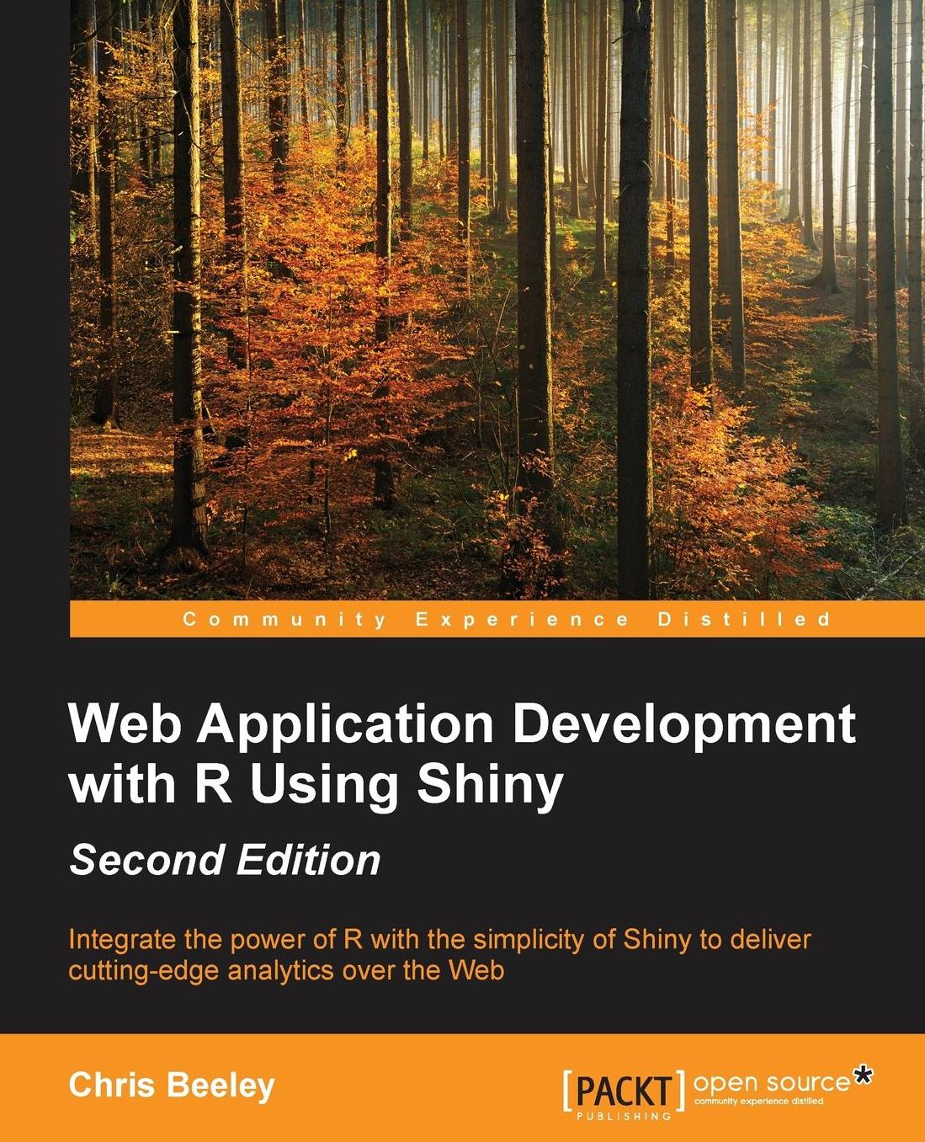Click the "open source" label text

pyautogui.click(x=771, y=1082)
